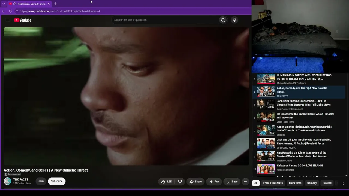Open 'HUMANS JOIN FORCES WITH COSMIC BEINGS' title

click(304, 77)
